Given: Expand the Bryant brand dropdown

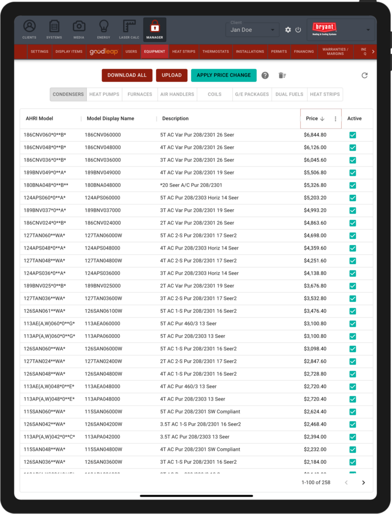Looking at the screenshot, I should coord(368,30).
